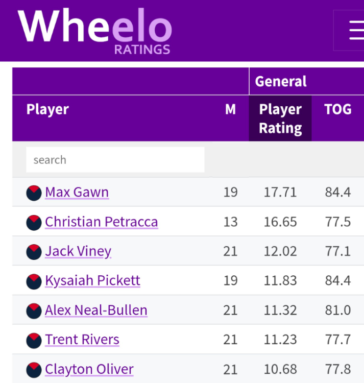The height and width of the screenshot is (383, 364).
Task: Open Clayton Oliver player link
Action: pos(89,369)
